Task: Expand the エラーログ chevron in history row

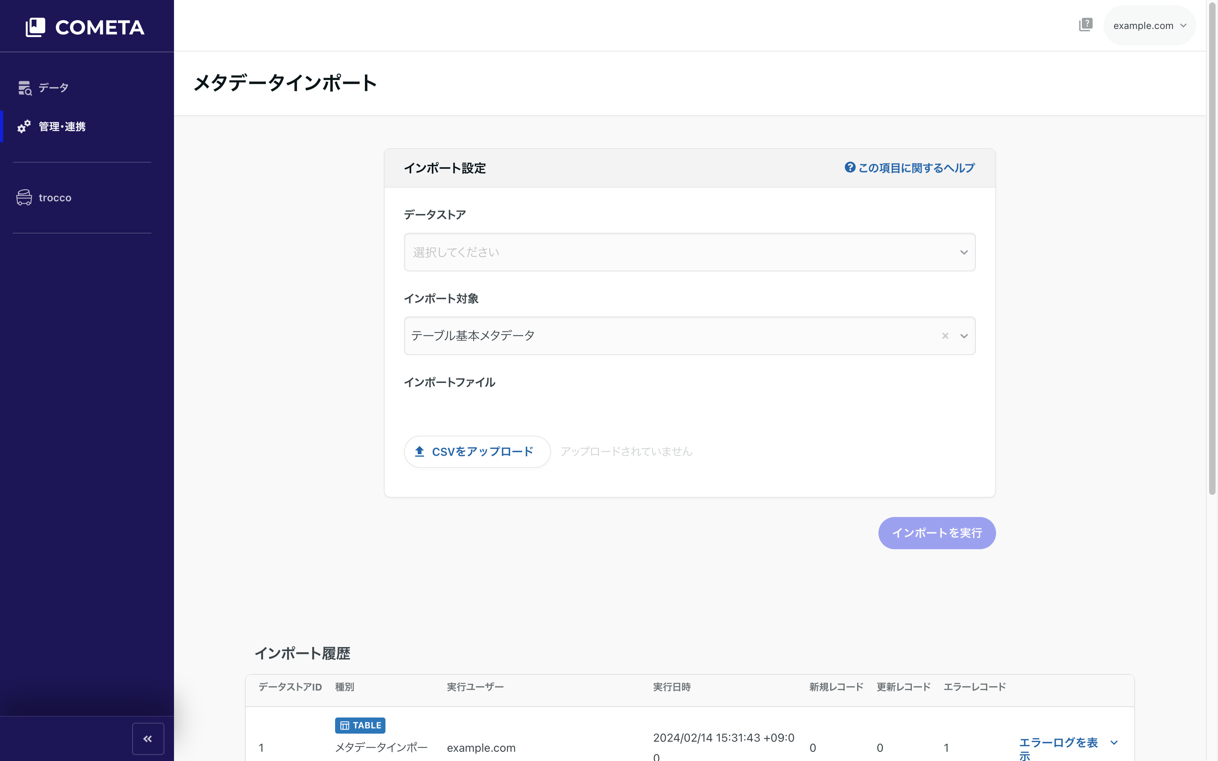Action: 1114,743
